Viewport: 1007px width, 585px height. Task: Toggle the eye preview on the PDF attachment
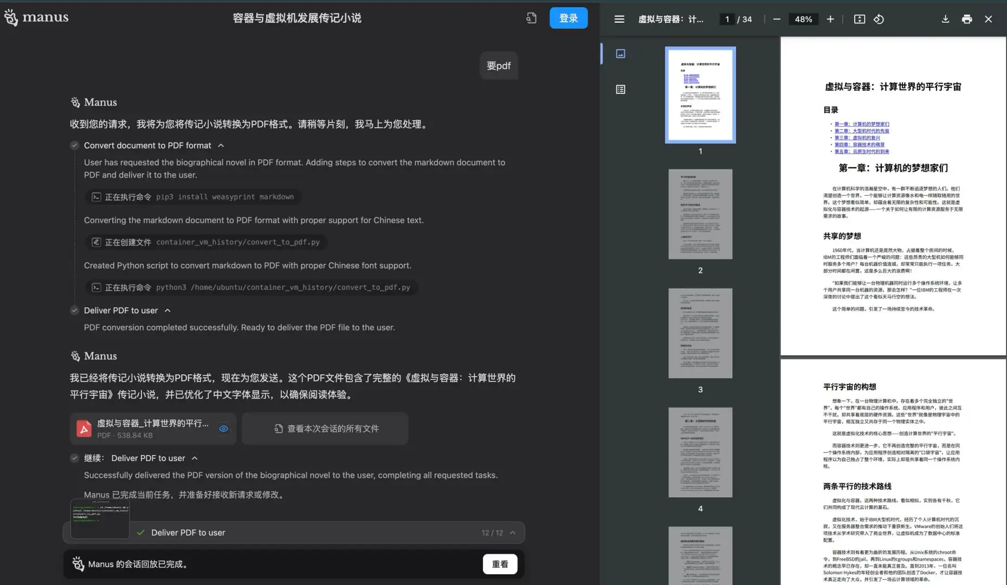[223, 428]
